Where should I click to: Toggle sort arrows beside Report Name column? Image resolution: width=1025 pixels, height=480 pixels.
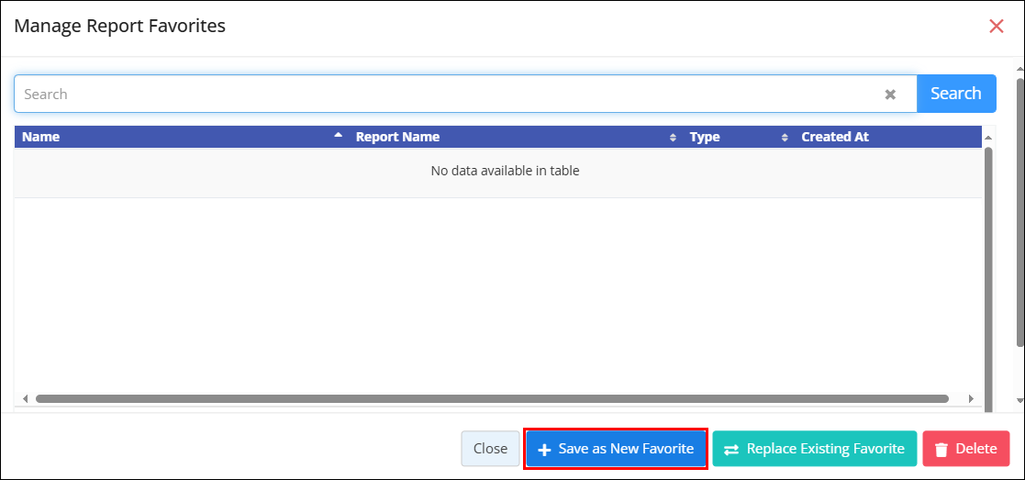(673, 138)
